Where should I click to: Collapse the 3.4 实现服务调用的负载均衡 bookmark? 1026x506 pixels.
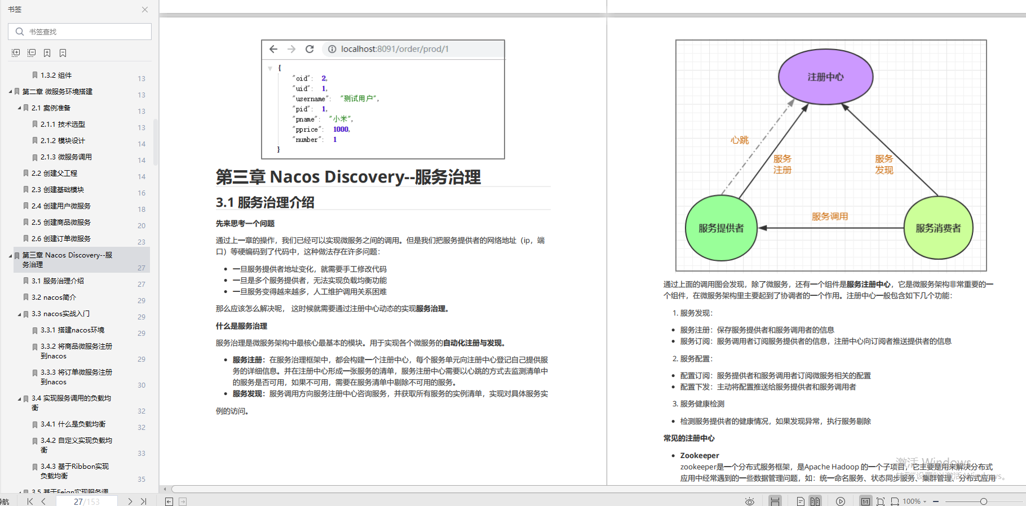coord(19,398)
